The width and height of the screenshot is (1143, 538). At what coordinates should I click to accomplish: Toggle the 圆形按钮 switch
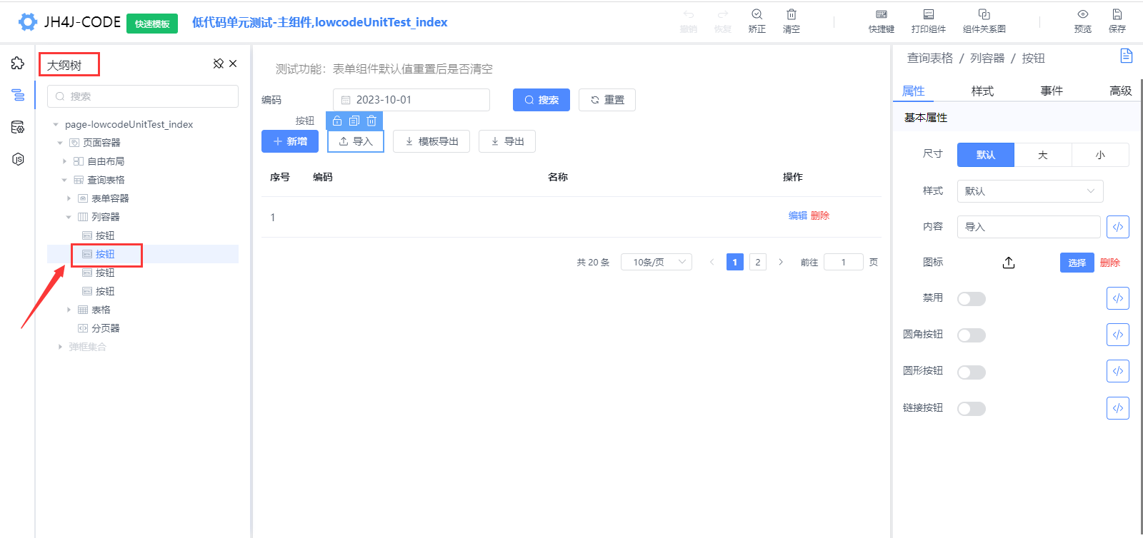[972, 372]
